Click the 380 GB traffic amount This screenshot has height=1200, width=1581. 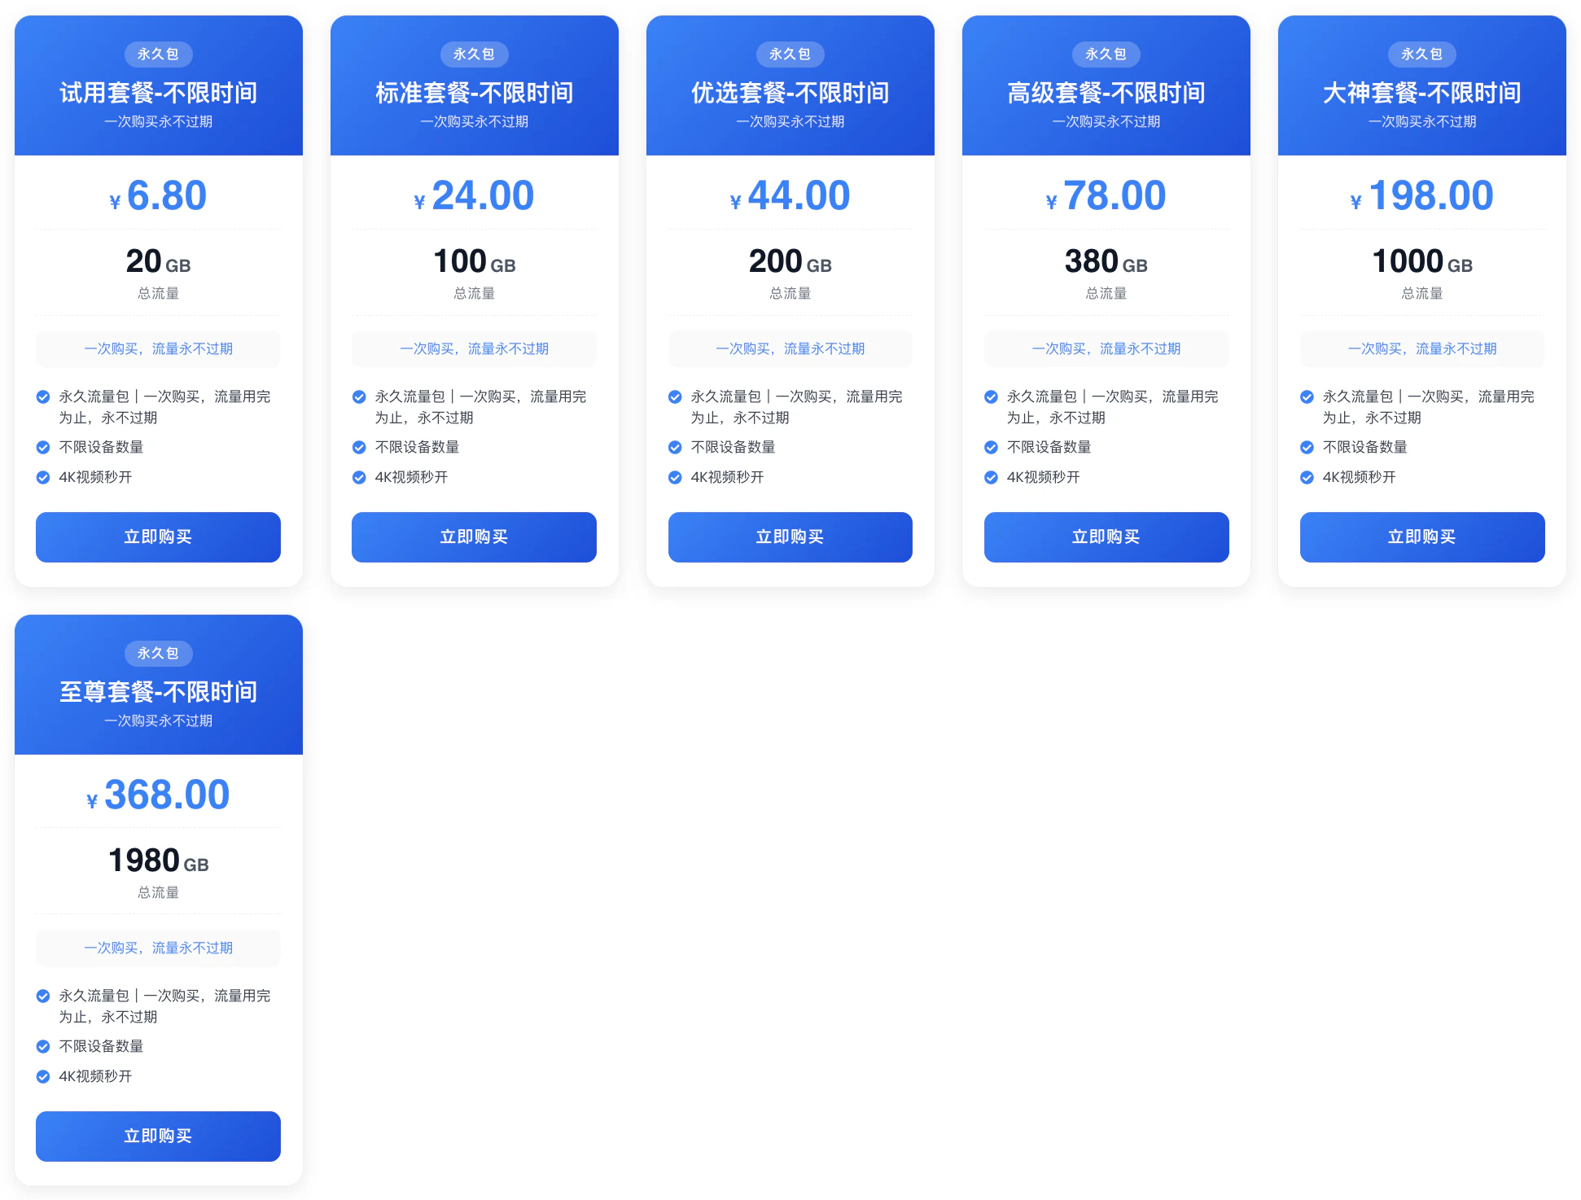pos(1106,261)
